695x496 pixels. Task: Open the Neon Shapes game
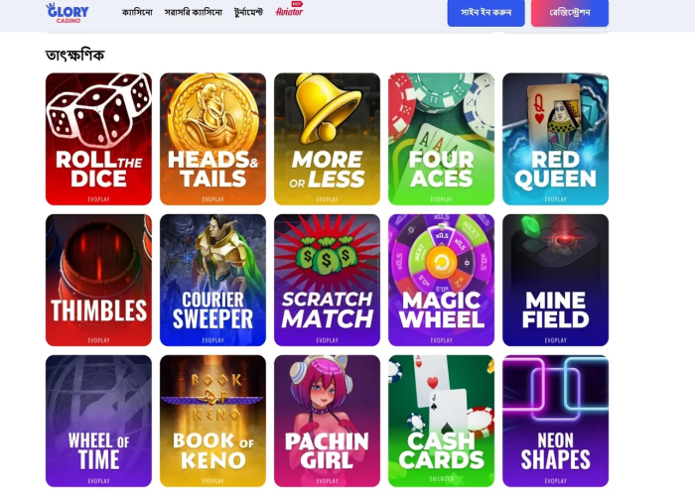pyautogui.click(x=555, y=421)
